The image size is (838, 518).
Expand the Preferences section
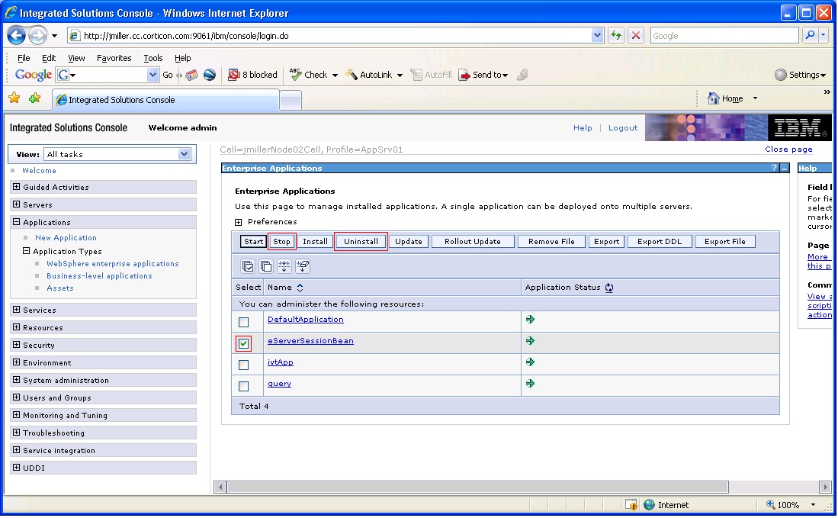tap(239, 223)
